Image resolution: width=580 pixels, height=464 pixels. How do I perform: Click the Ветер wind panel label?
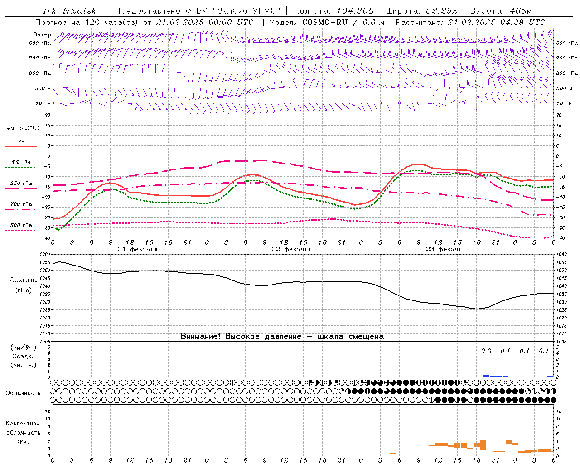(42, 34)
